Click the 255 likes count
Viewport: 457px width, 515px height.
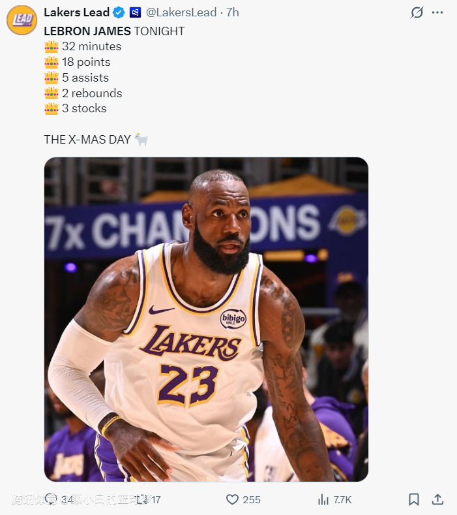coord(252,499)
